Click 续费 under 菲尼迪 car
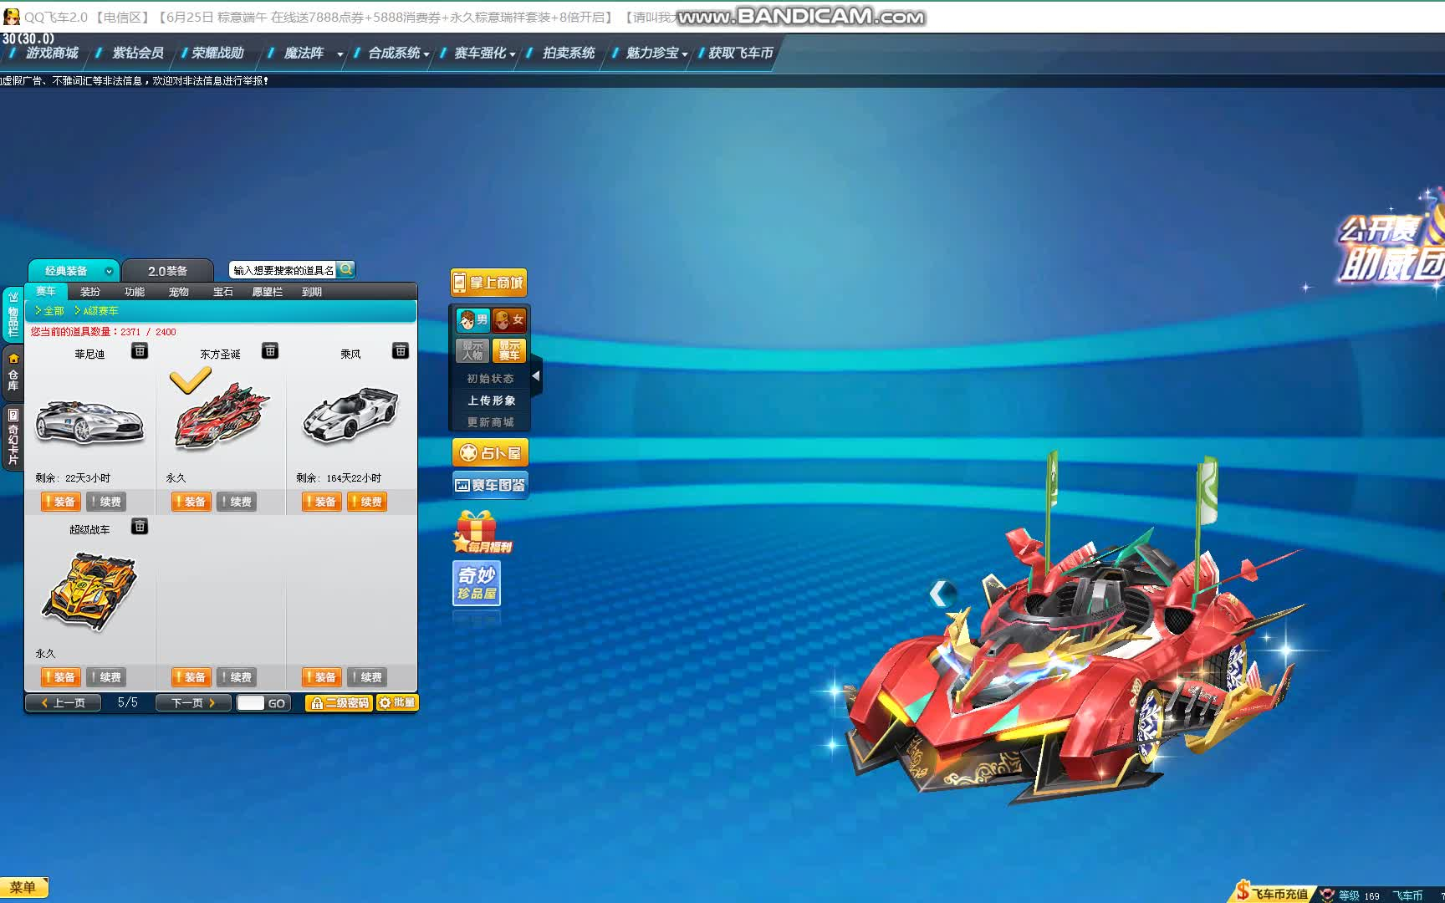This screenshot has width=1445, height=903. tap(106, 502)
